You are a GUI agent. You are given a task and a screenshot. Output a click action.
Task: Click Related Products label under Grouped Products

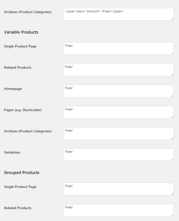(x=18, y=208)
